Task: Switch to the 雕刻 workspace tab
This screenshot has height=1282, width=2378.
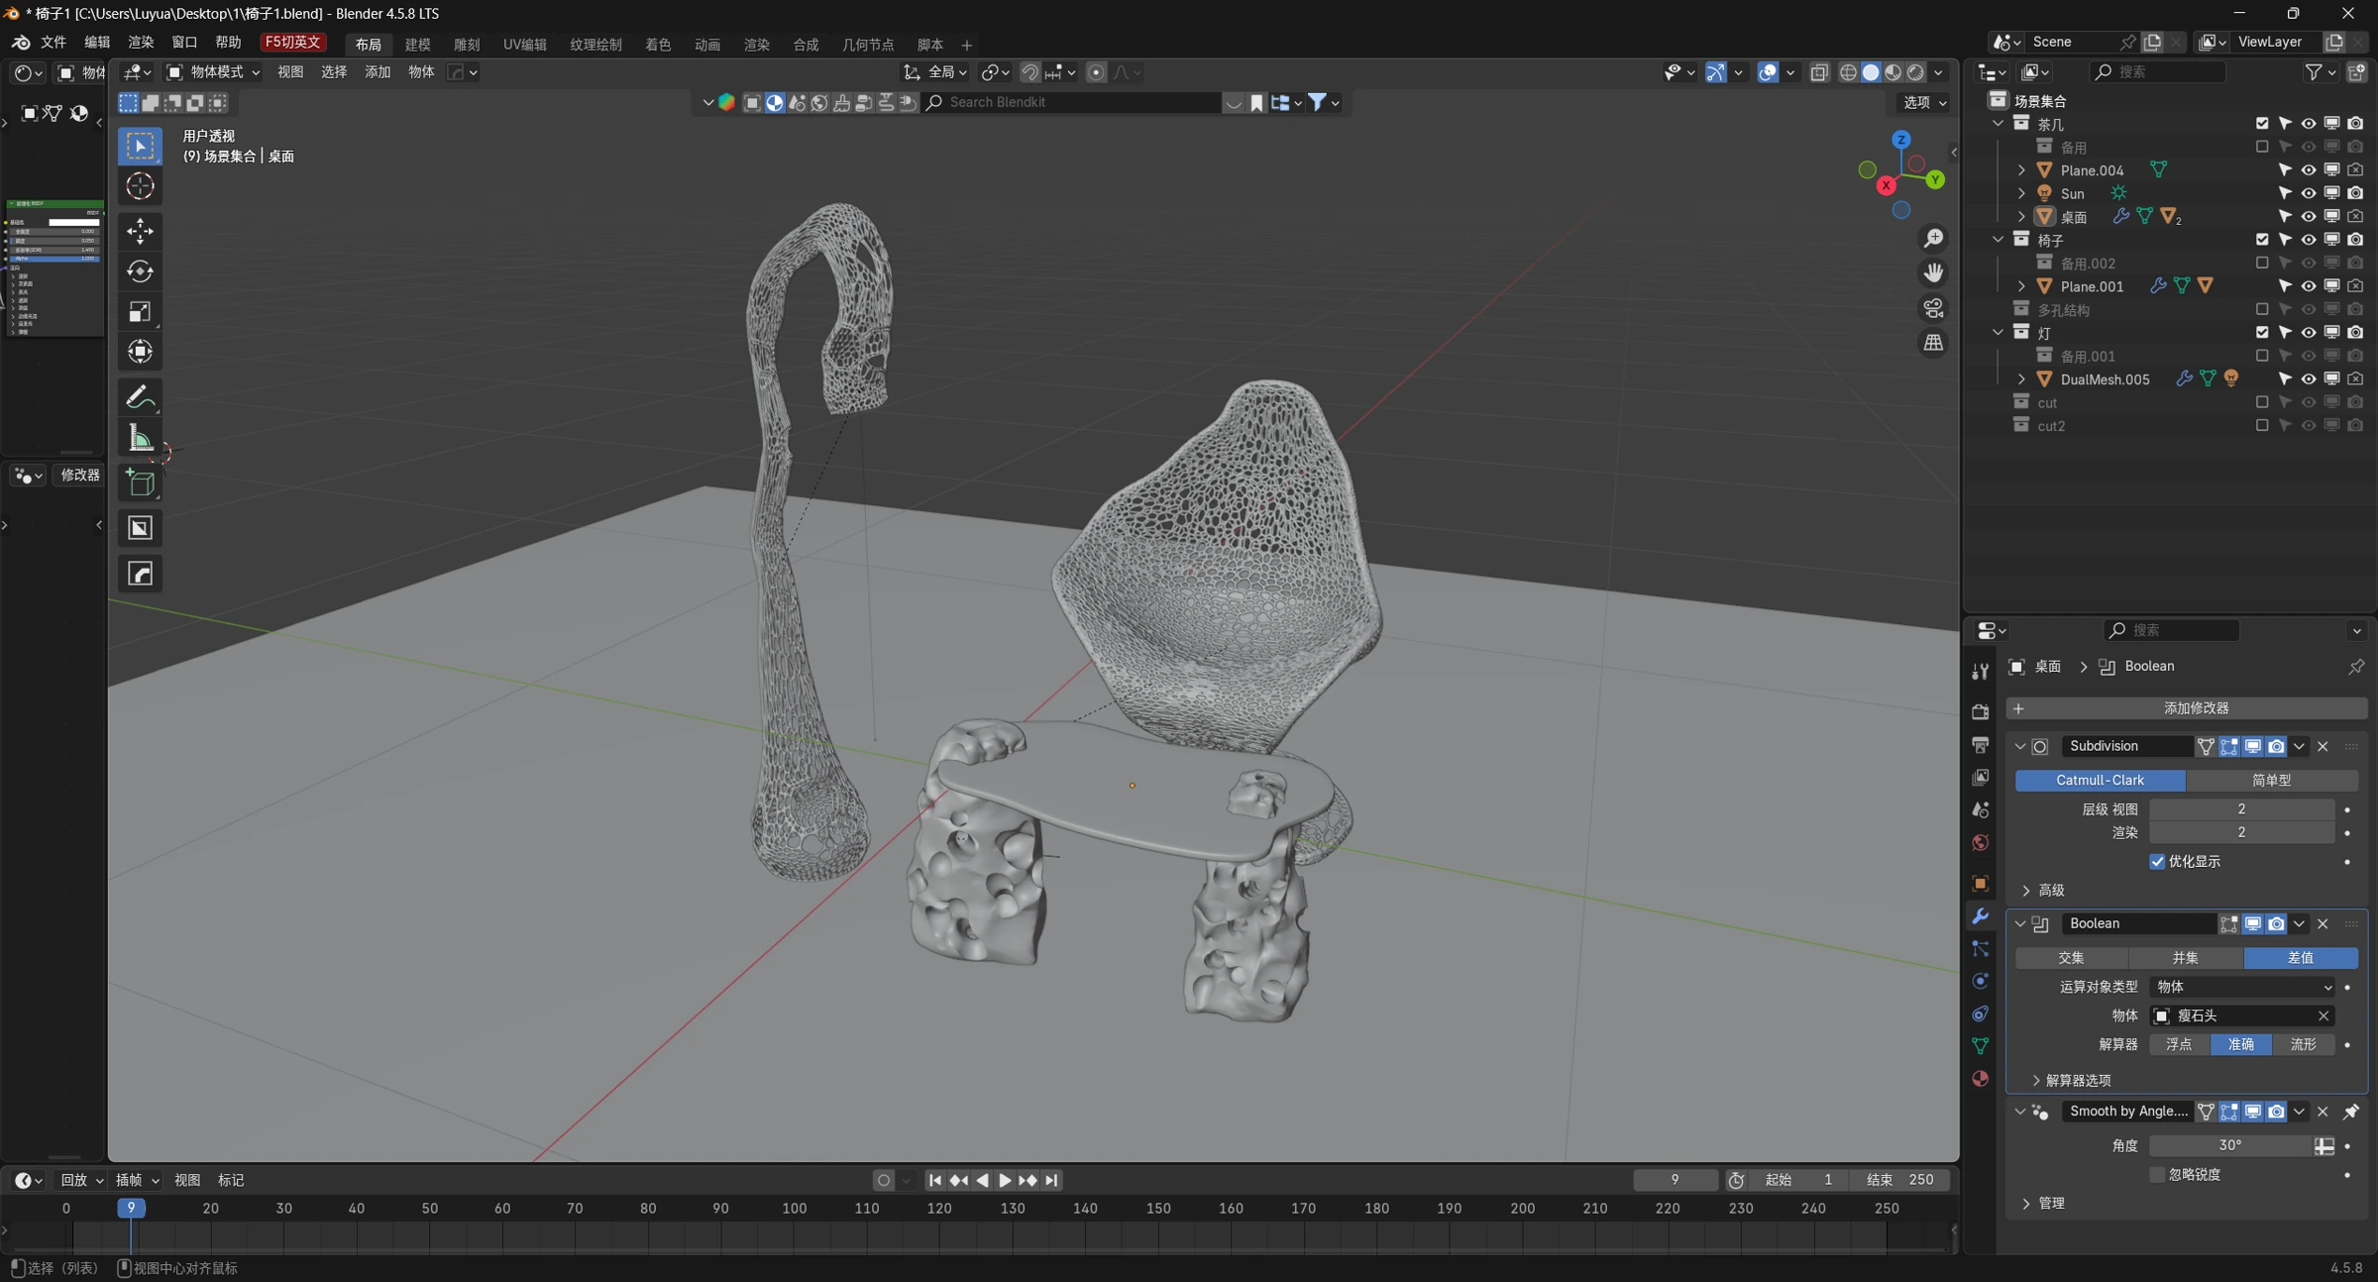Action: 467,45
